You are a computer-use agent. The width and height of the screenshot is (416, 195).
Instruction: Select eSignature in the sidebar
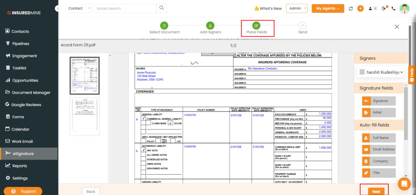[x=29, y=154]
